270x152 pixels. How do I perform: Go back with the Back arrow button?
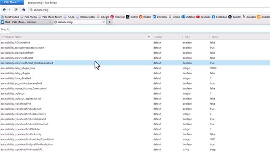[x=4, y=10]
